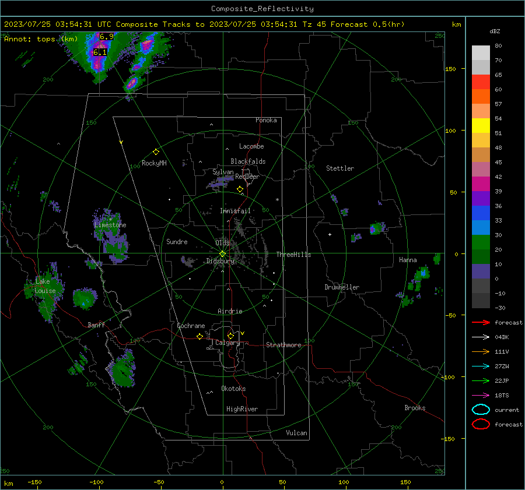Click the Blackfalds label
This screenshot has width=525, height=490.
(248, 161)
